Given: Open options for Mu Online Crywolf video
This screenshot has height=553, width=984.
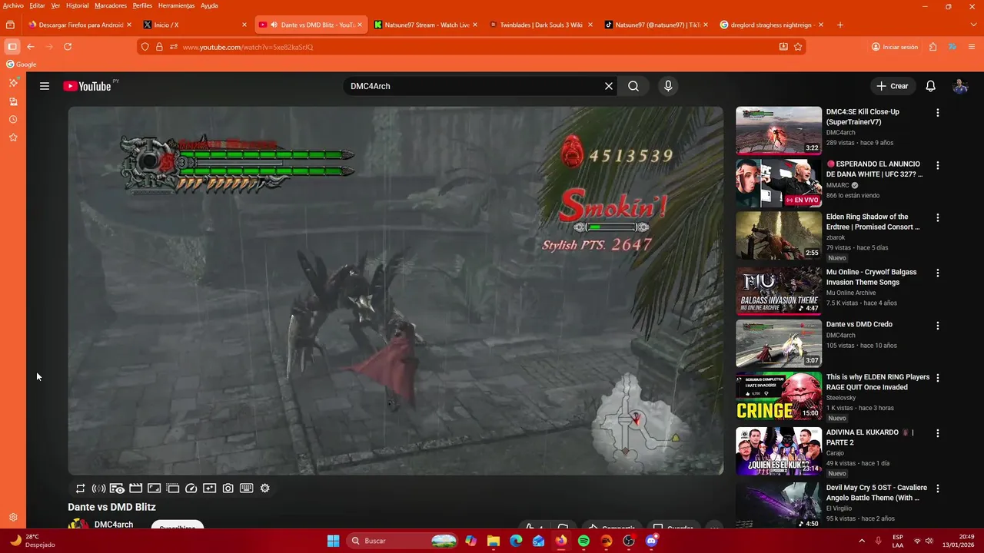Looking at the screenshot, I should [x=937, y=273].
